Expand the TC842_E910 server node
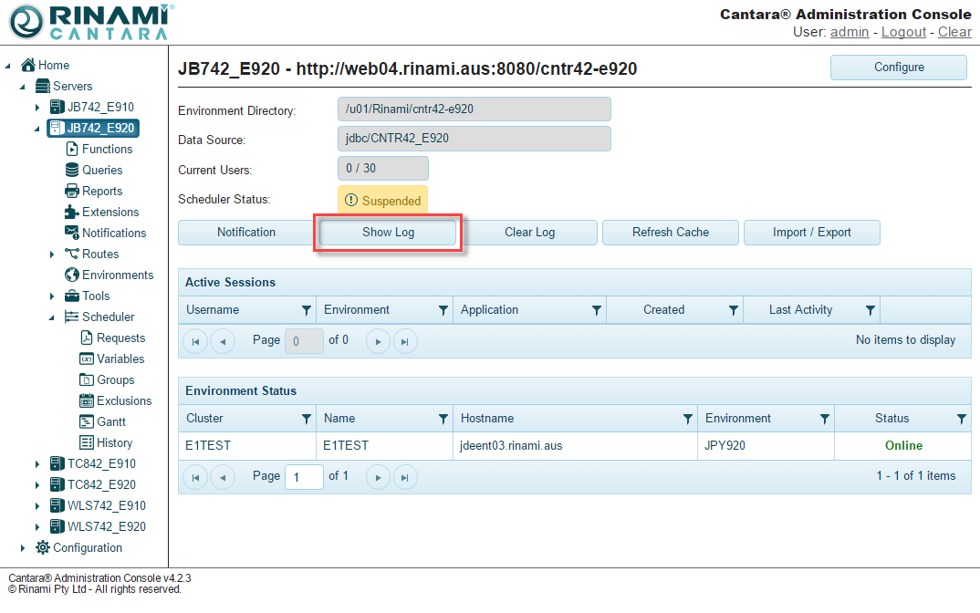This screenshot has width=980, height=613. coord(36,463)
